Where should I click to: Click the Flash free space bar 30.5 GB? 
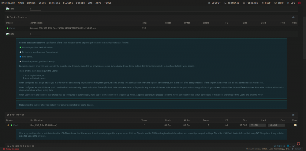coord(276,125)
